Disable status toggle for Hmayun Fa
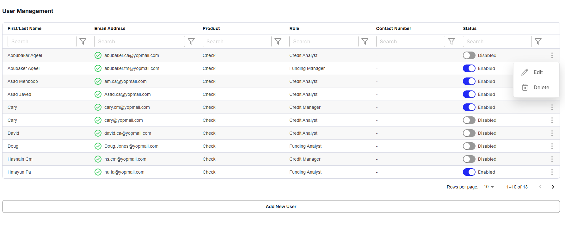565x228 pixels. 469,172
